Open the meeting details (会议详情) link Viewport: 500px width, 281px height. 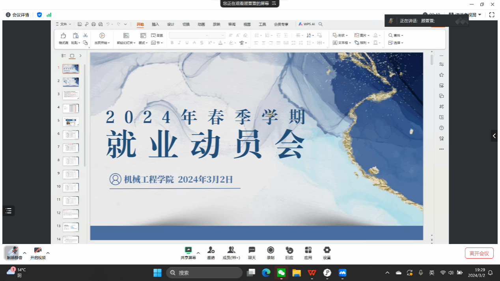[x=18, y=15]
